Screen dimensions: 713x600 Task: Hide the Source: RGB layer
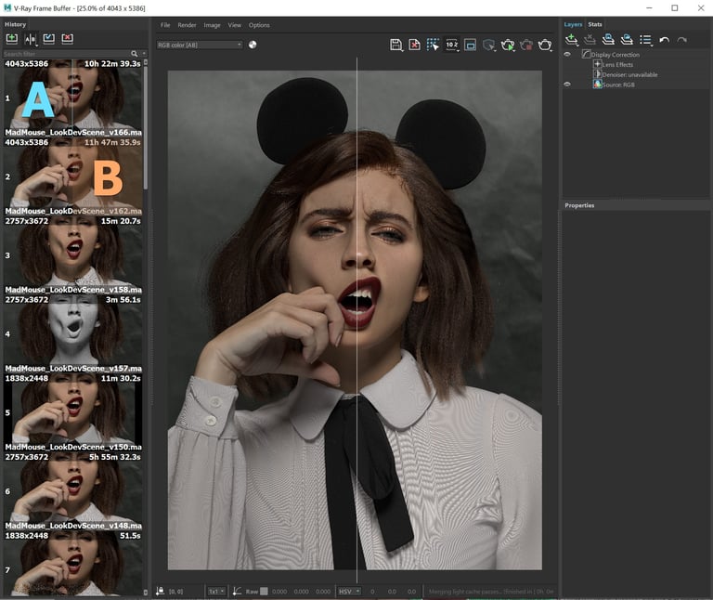pyautogui.click(x=567, y=85)
